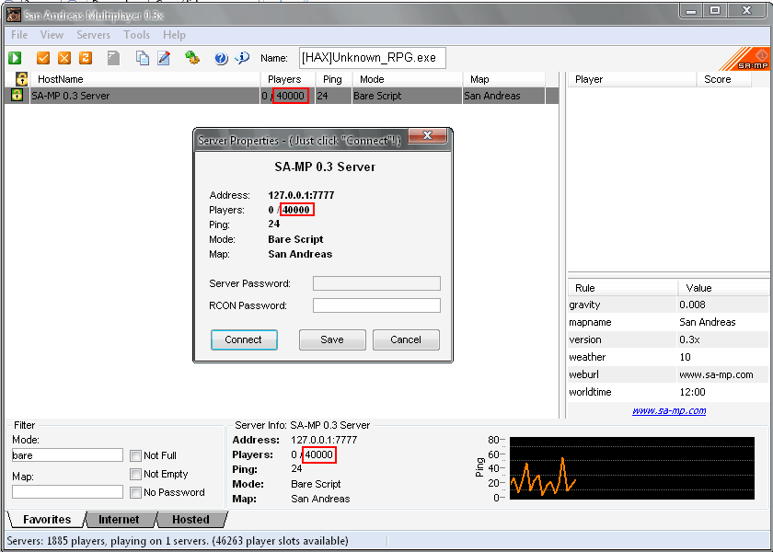
Task: Enable the Not Empty filter checkbox
Action: (x=135, y=474)
